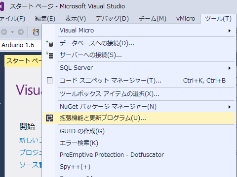Viewport: 237px width, 177px height.
Task: Click the ソース管... link under 開始
Action: click(31, 165)
